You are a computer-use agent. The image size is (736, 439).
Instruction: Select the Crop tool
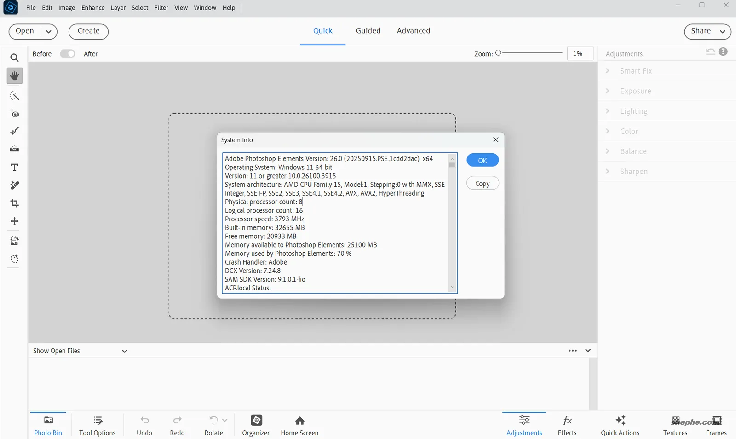click(14, 202)
